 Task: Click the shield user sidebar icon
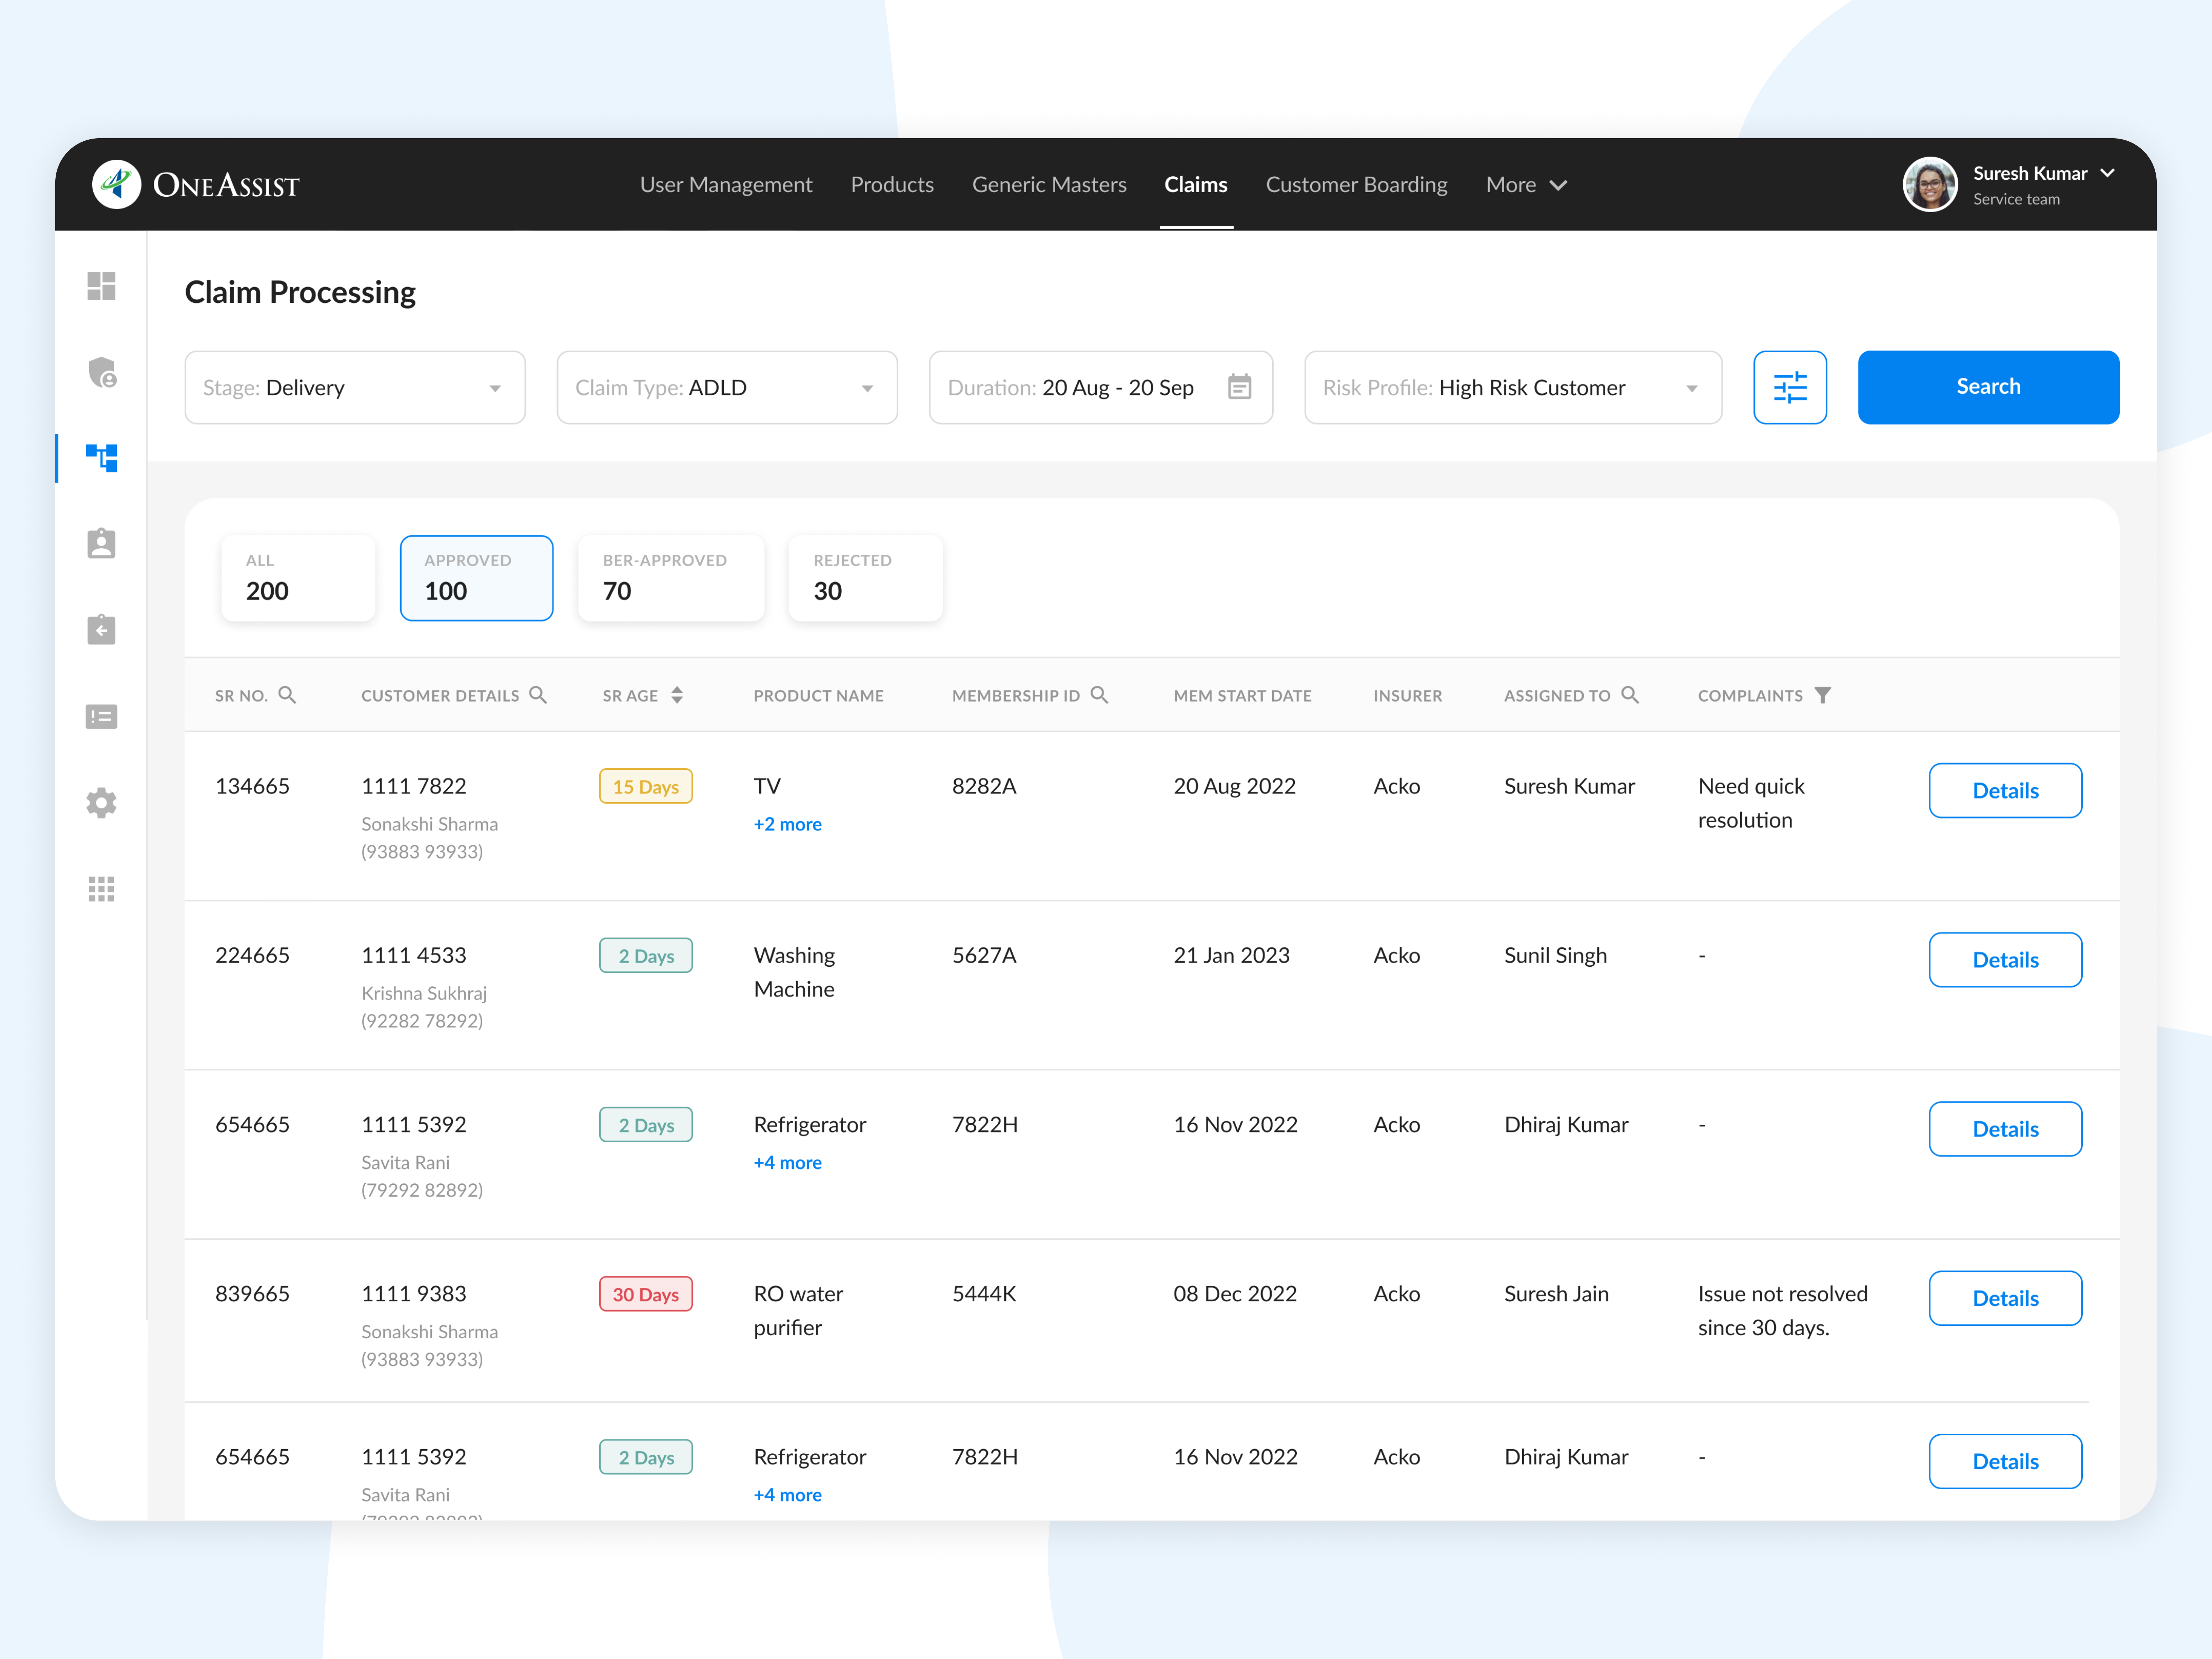point(101,372)
